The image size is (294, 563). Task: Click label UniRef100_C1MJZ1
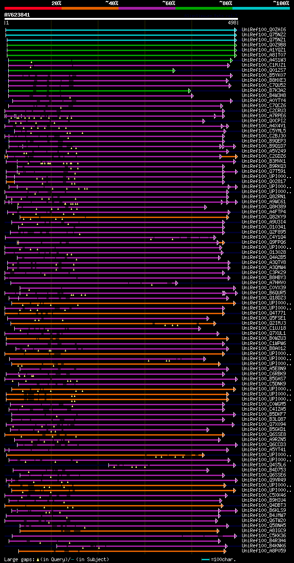[264, 65]
